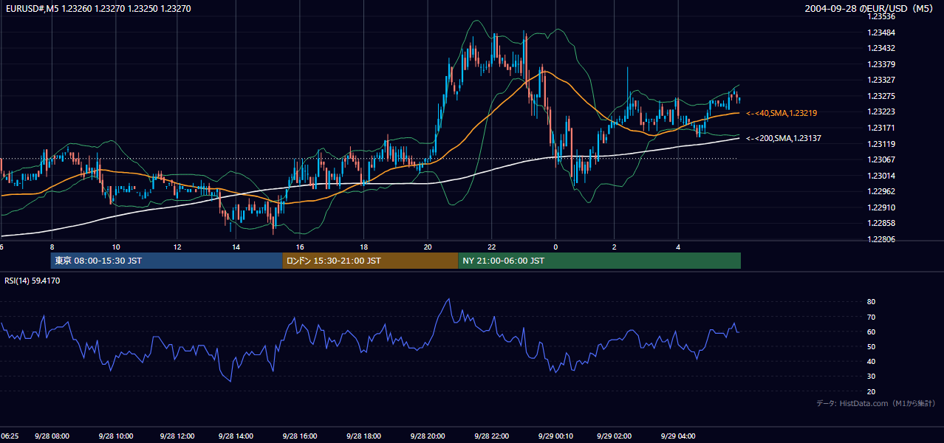Click the 9/29 02:00 time axis label
This screenshot has height=443, width=944.
click(615, 436)
